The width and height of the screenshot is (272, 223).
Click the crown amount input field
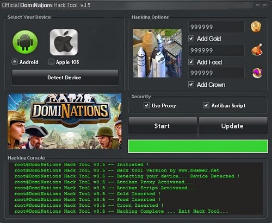pos(217,73)
